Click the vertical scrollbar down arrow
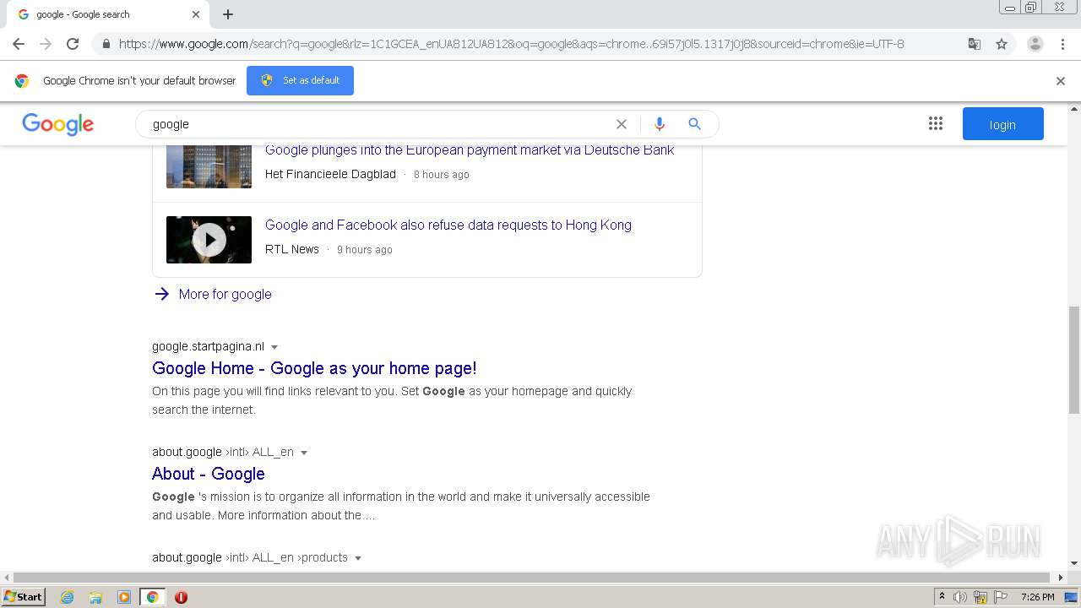The width and height of the screenshot is (1081, 608). (x=1074, y=563)
